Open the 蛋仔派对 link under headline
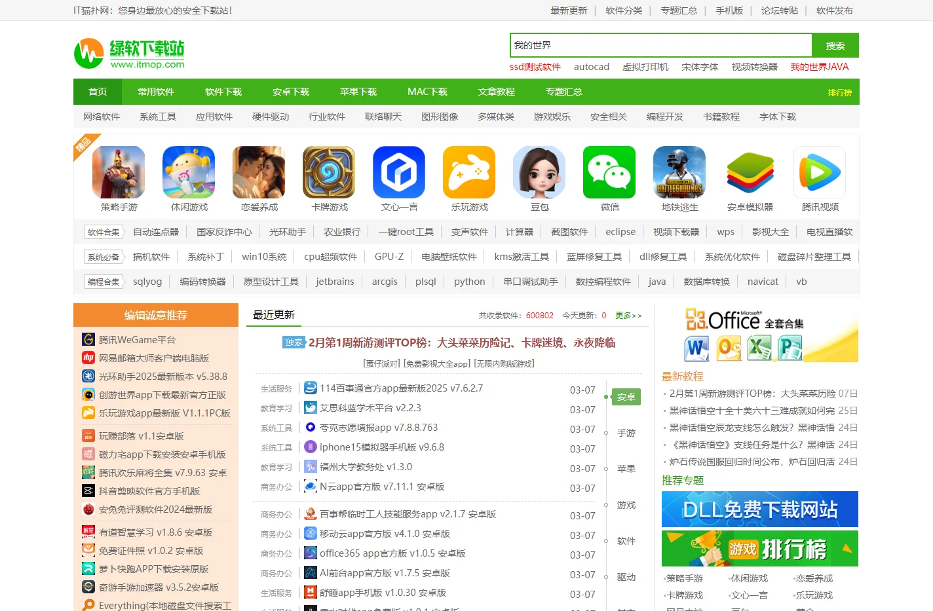Screen dimensions: 933x611 tap(381, 363)
